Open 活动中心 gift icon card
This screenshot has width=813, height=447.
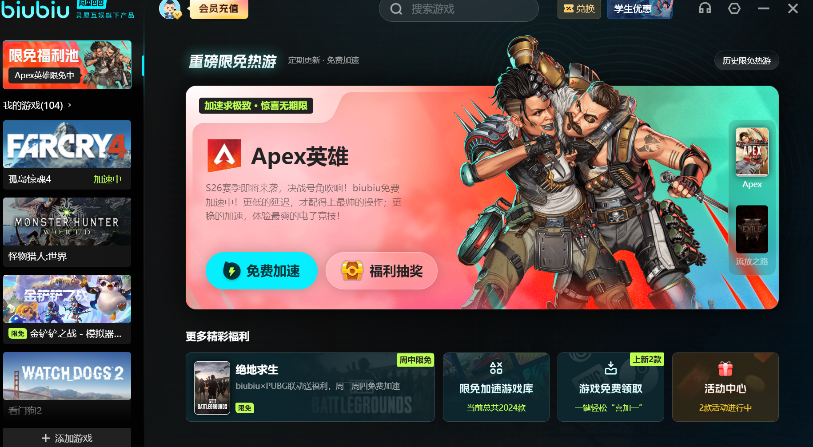click(725, 387)
